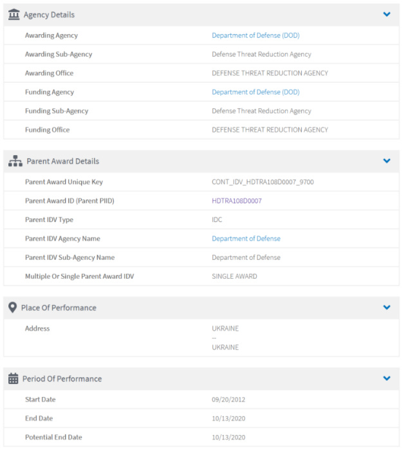Select the first UKRAINE address line
403x451 pixels.
point(225,329)
